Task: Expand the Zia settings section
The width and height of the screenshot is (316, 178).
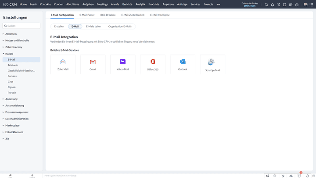Action: point(7,138)
